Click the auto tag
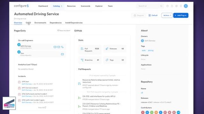 [x=144, y=50]
